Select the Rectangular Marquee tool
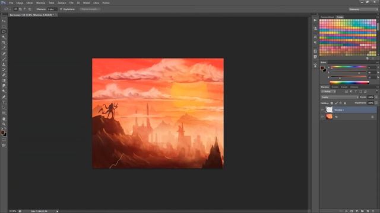 click(x=4, y=26)
